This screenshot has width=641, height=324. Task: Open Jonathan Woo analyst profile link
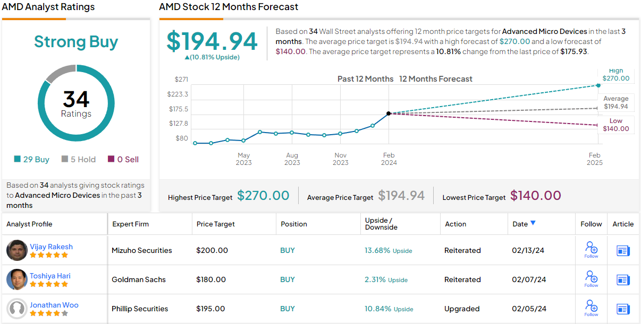(54, 305)
